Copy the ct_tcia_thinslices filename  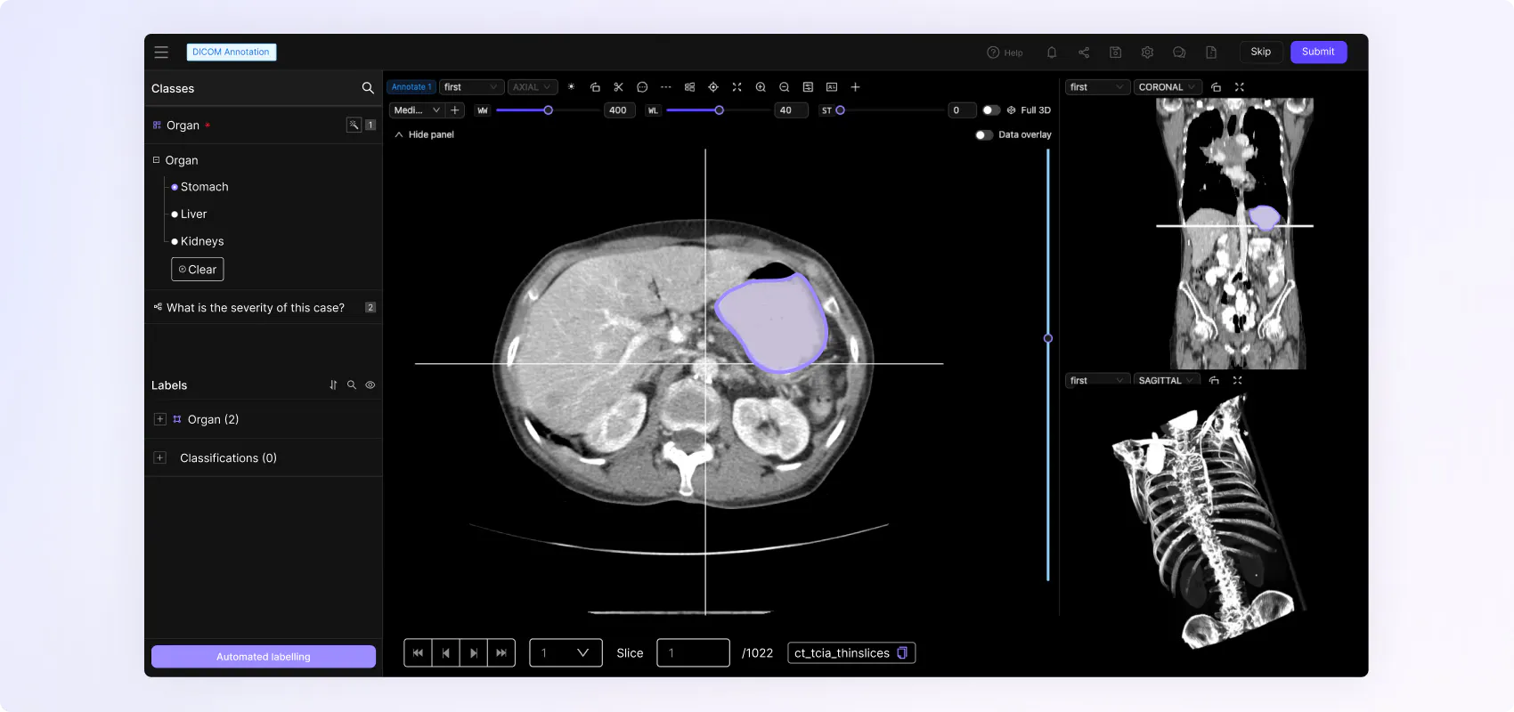[x=902, y=653]
